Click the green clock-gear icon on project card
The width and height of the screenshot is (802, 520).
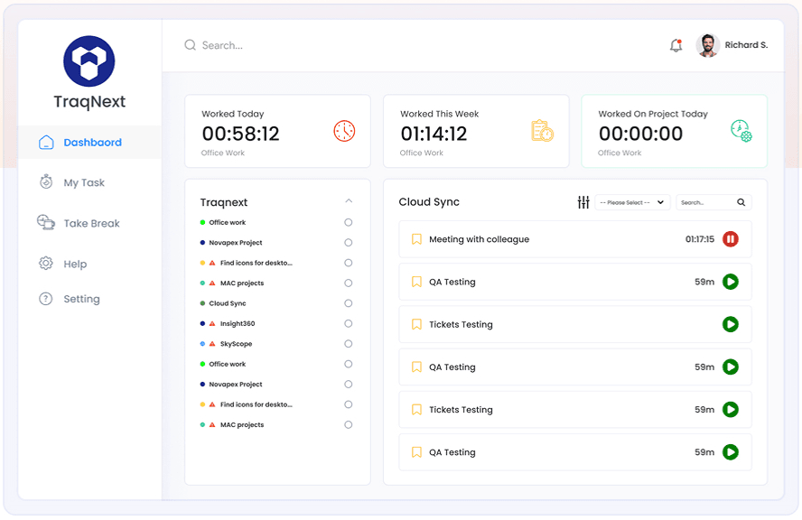pos(741,131)
